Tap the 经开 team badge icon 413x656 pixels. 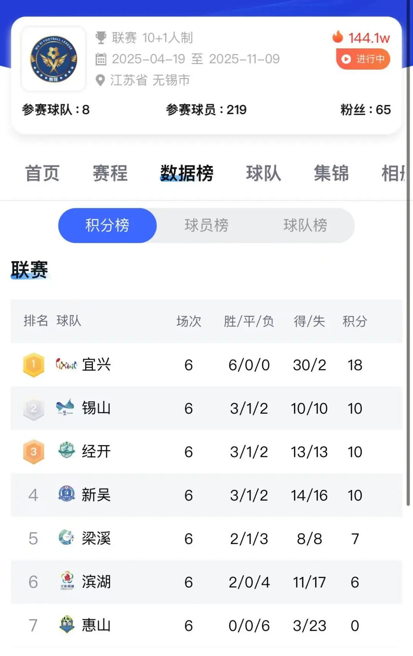coord(67,450)
